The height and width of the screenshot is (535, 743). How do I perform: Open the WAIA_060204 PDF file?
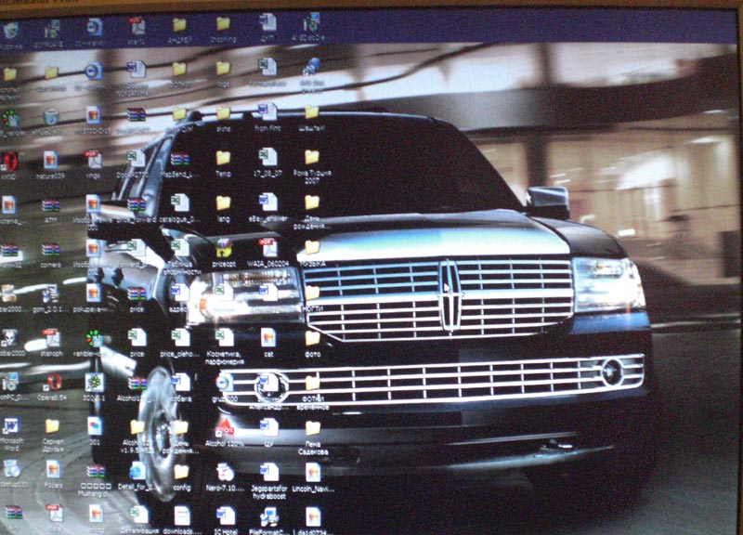[268, 247]
